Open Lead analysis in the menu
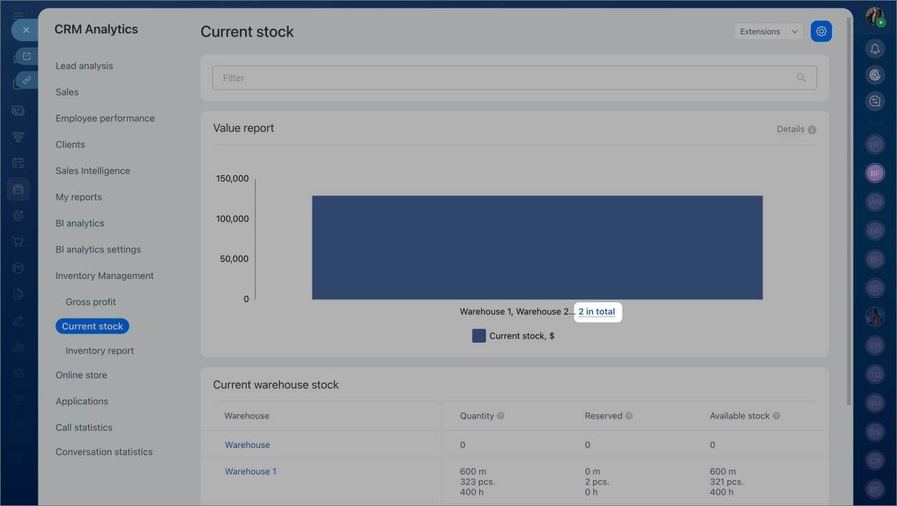Image resolution: width=897 pixels, height=506 pixels. point(84,66)
